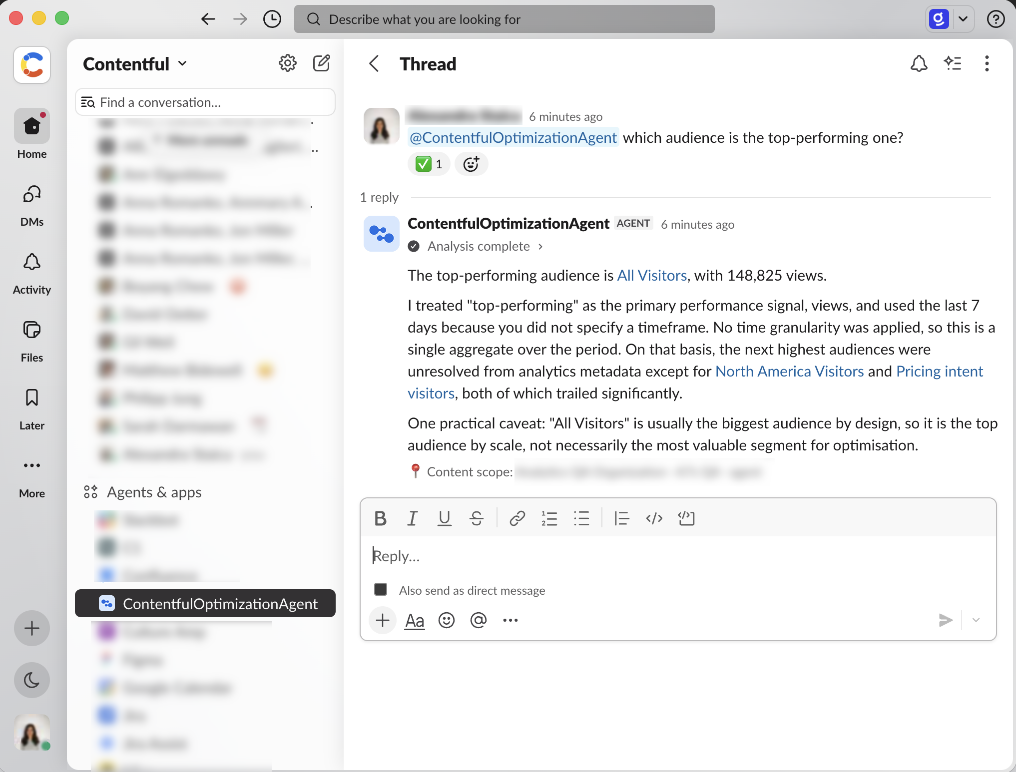Open attachments plus button in composer
Screen dimensions: 1016x772
(383, 620)
